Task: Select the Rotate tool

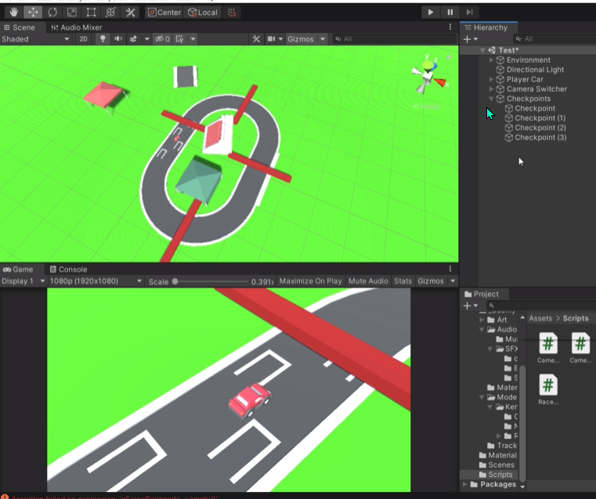Action: (x=52, y=13)
